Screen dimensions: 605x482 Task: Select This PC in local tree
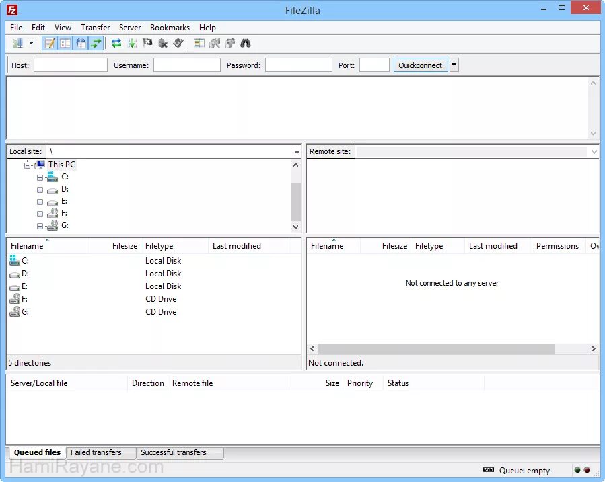coord(62,165)
